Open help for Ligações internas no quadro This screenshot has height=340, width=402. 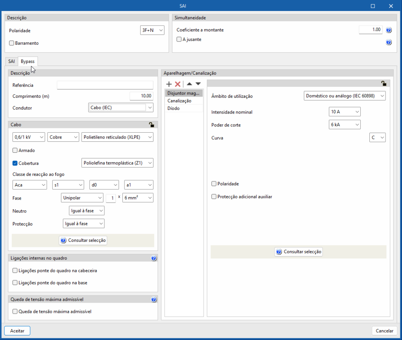click(x=153, y=258)
